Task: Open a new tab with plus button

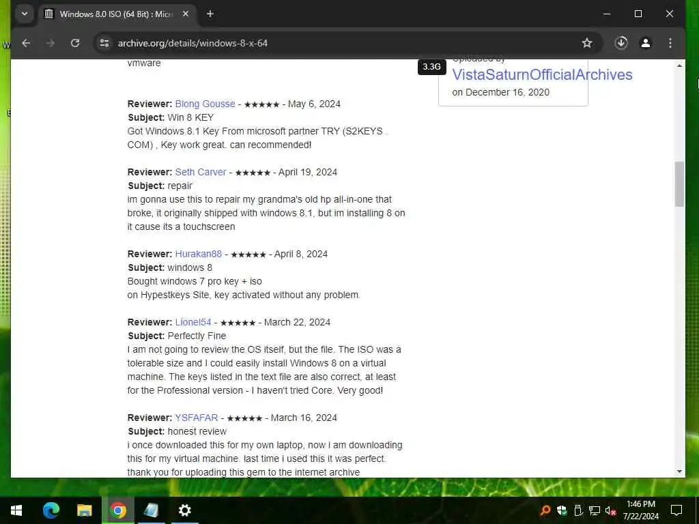Action: (210, 14)
